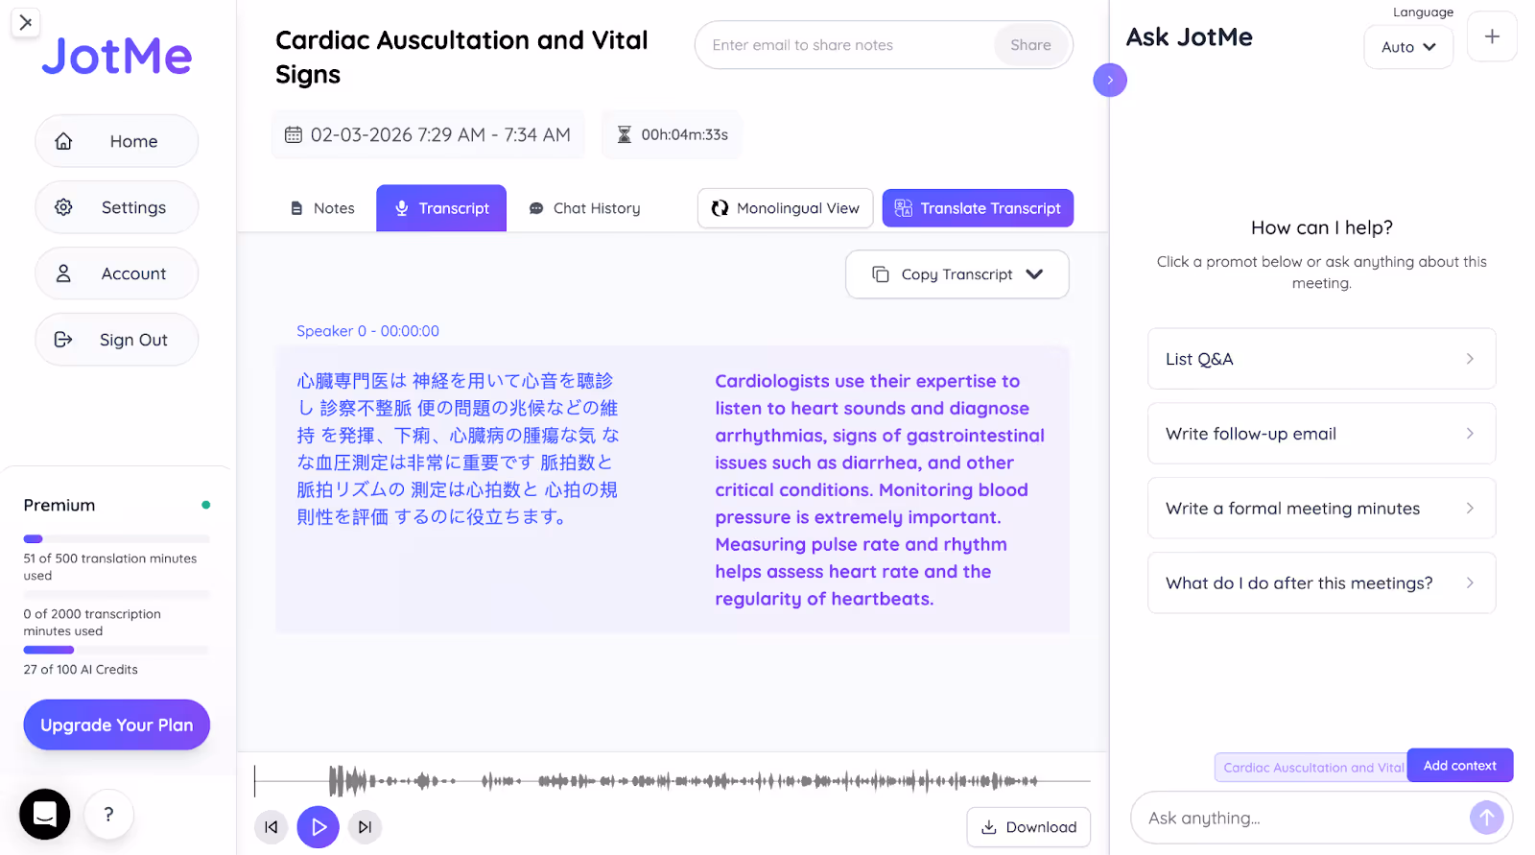Click the English translated transcript text

880,489
